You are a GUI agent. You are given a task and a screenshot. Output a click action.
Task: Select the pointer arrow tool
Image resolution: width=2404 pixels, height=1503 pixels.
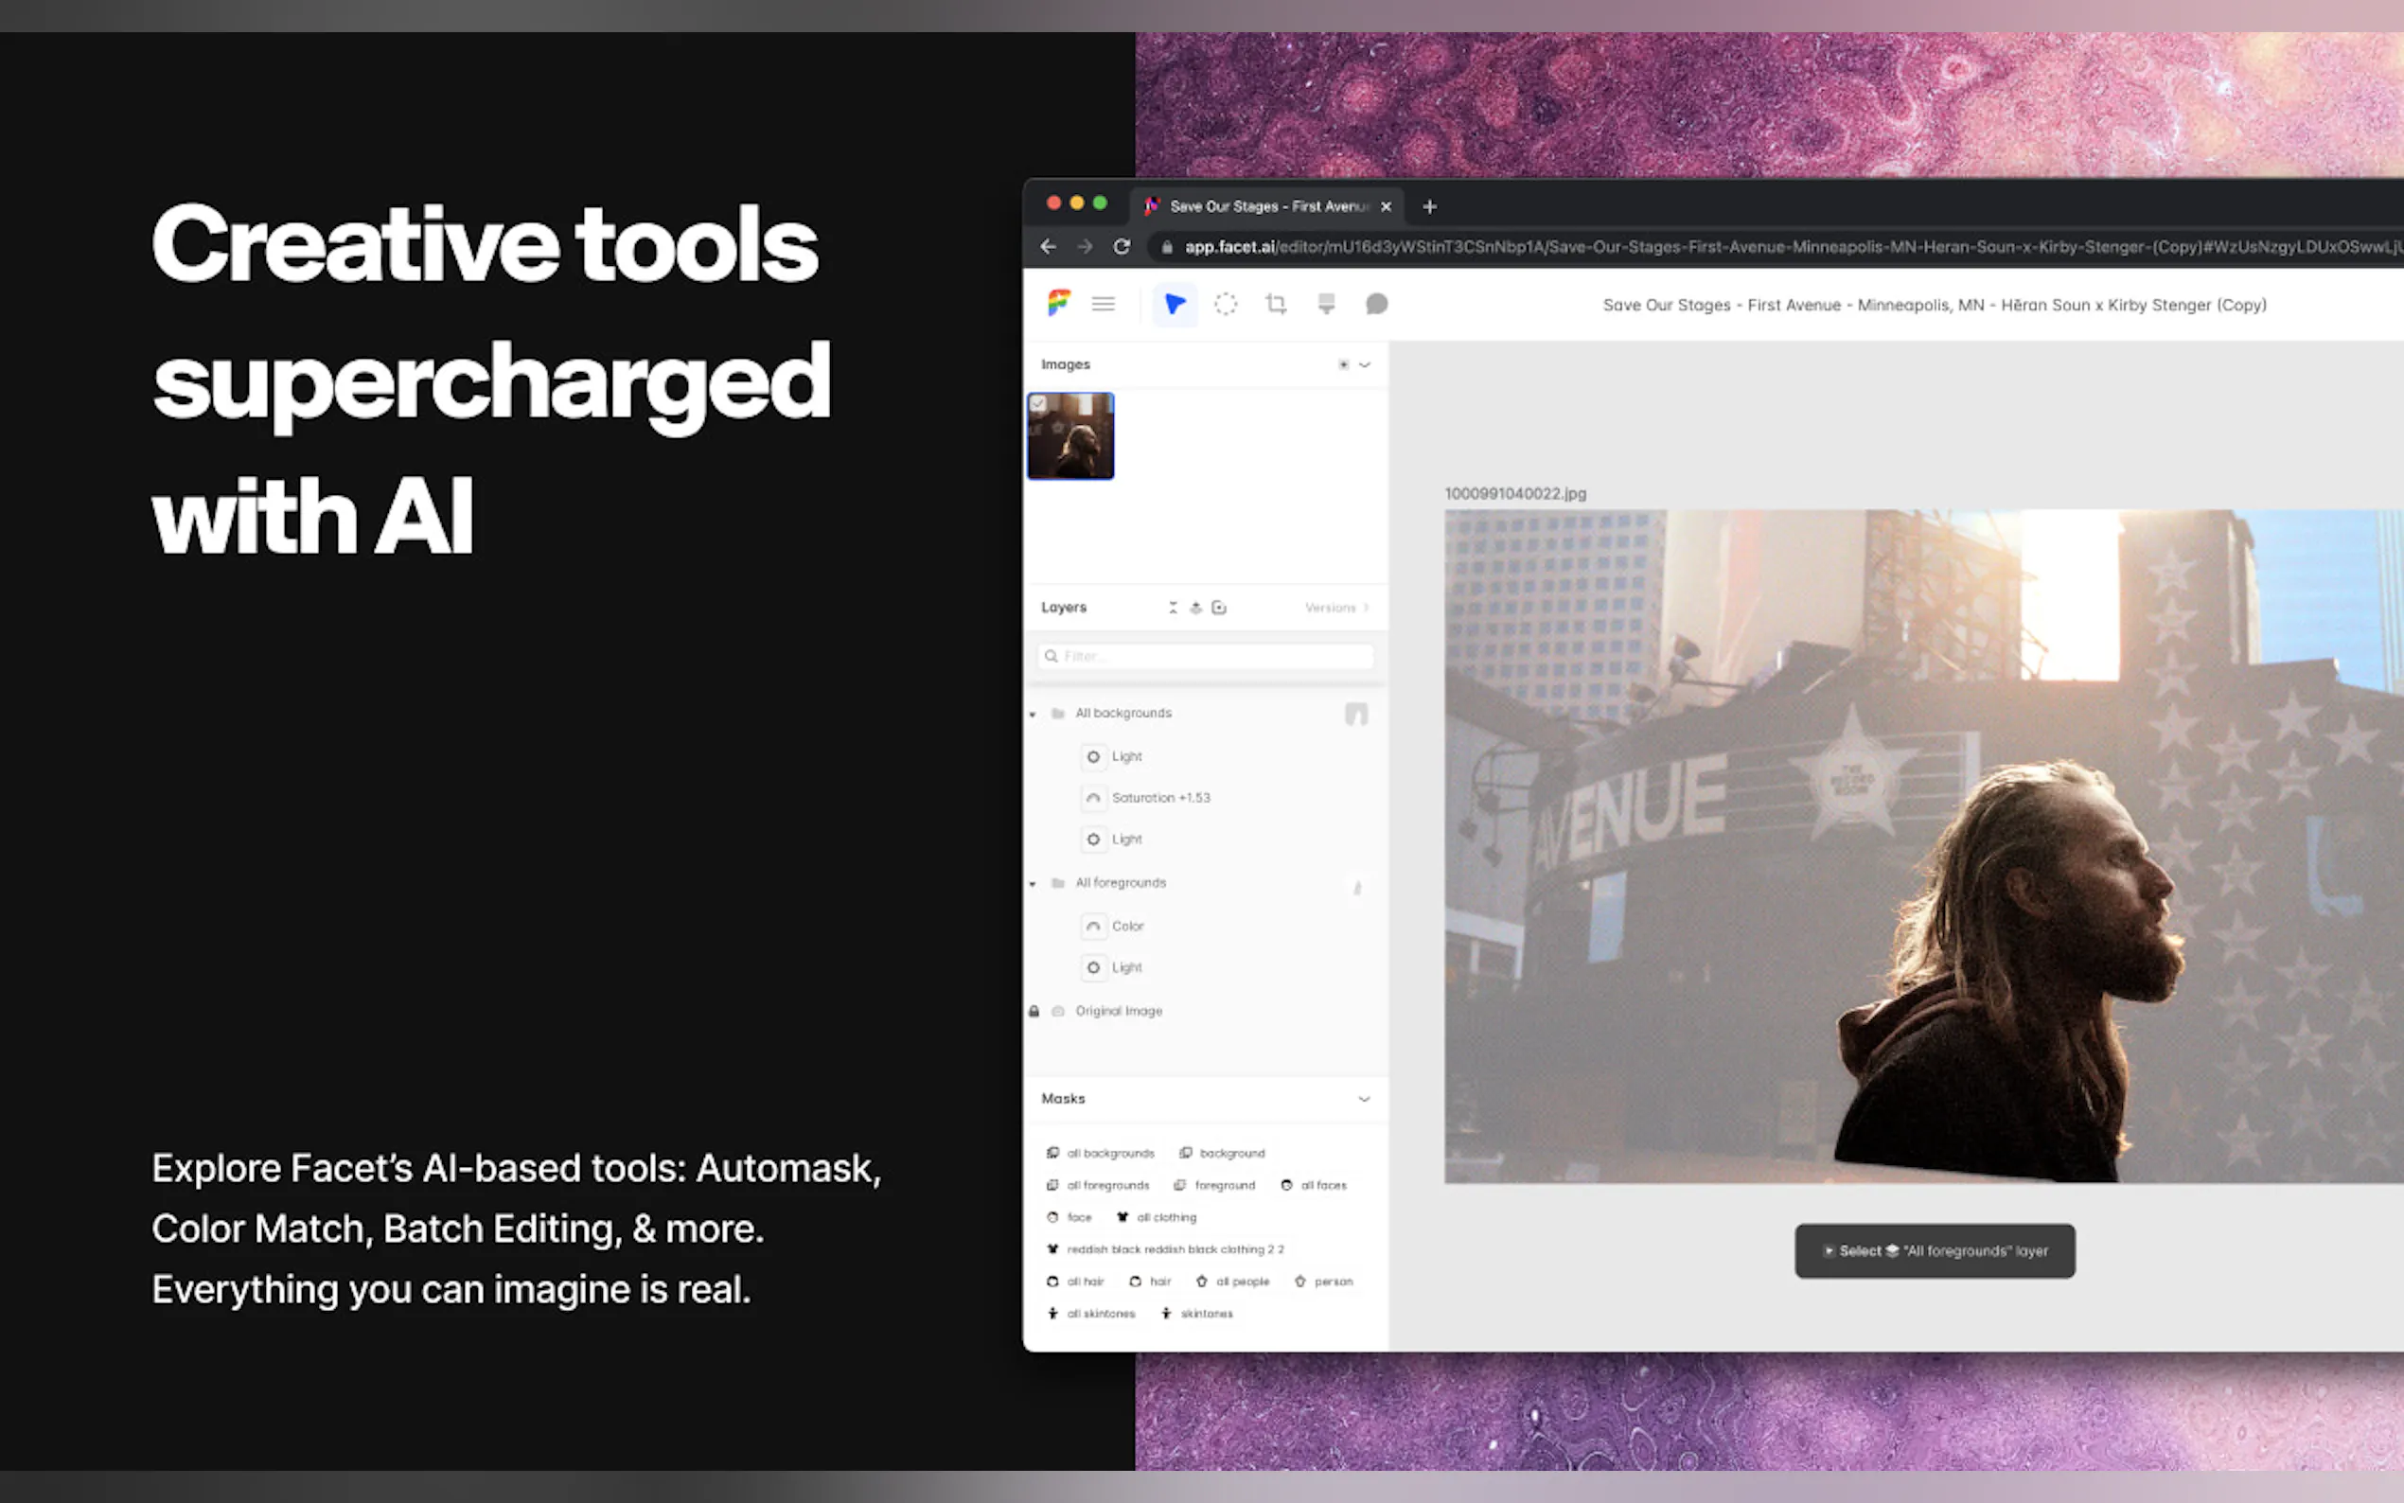1174,304
